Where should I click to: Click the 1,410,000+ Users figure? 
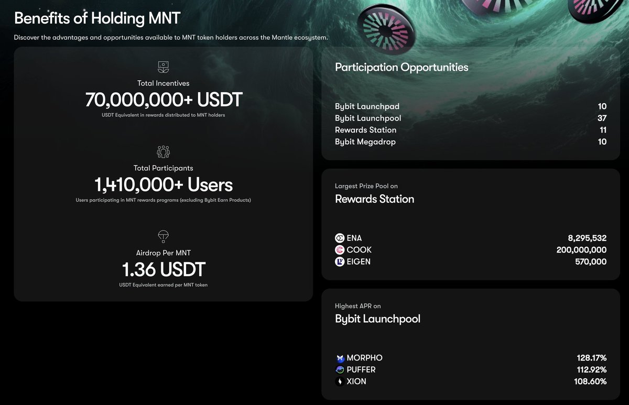(x=164, y=184)
